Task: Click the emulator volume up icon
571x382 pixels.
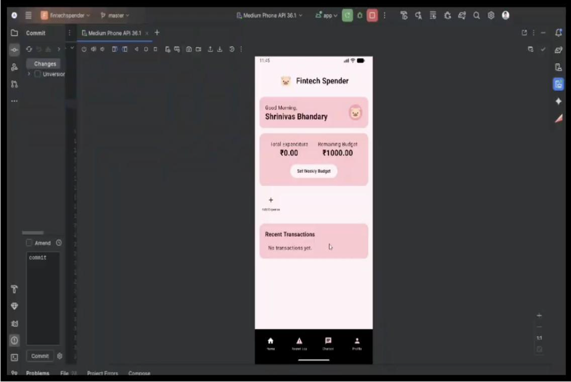Action: coord(93,49)
